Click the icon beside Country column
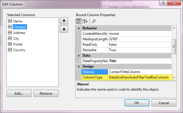183x113 pixels. (x=10, y=50)
